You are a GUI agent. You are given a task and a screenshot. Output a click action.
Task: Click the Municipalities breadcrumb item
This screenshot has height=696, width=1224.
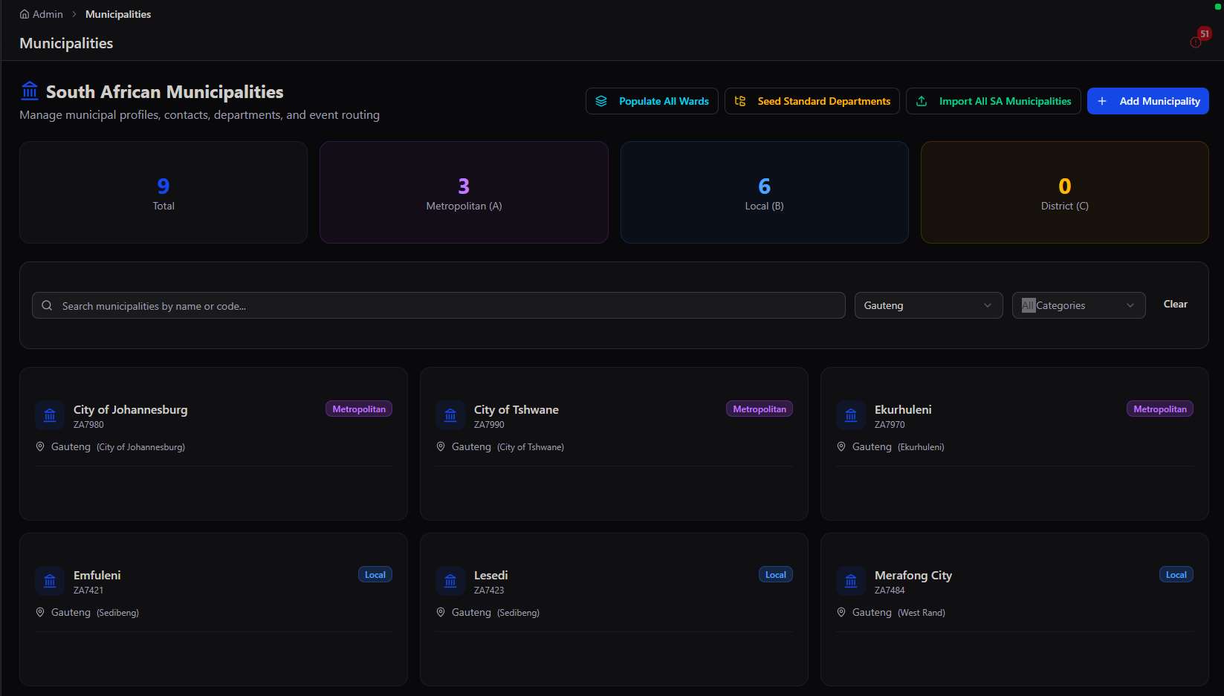[118, 14]
